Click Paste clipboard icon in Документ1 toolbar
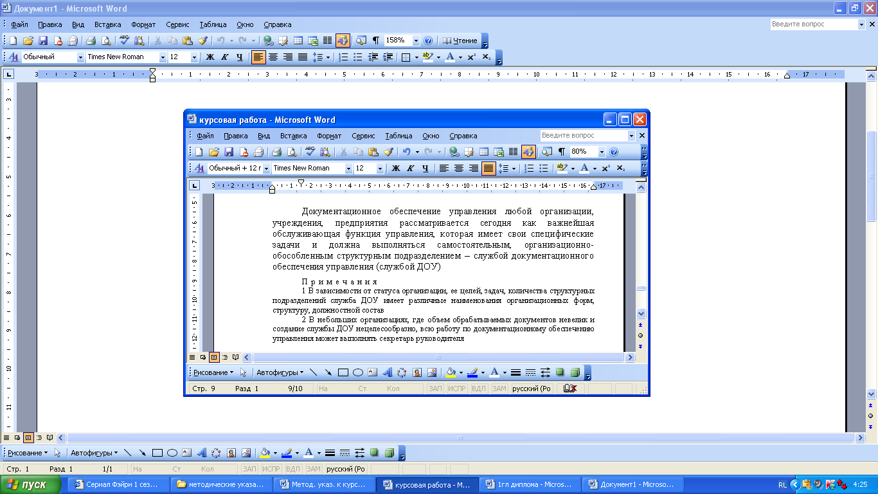This screenshot has width=878, height=494. point(187,41)
